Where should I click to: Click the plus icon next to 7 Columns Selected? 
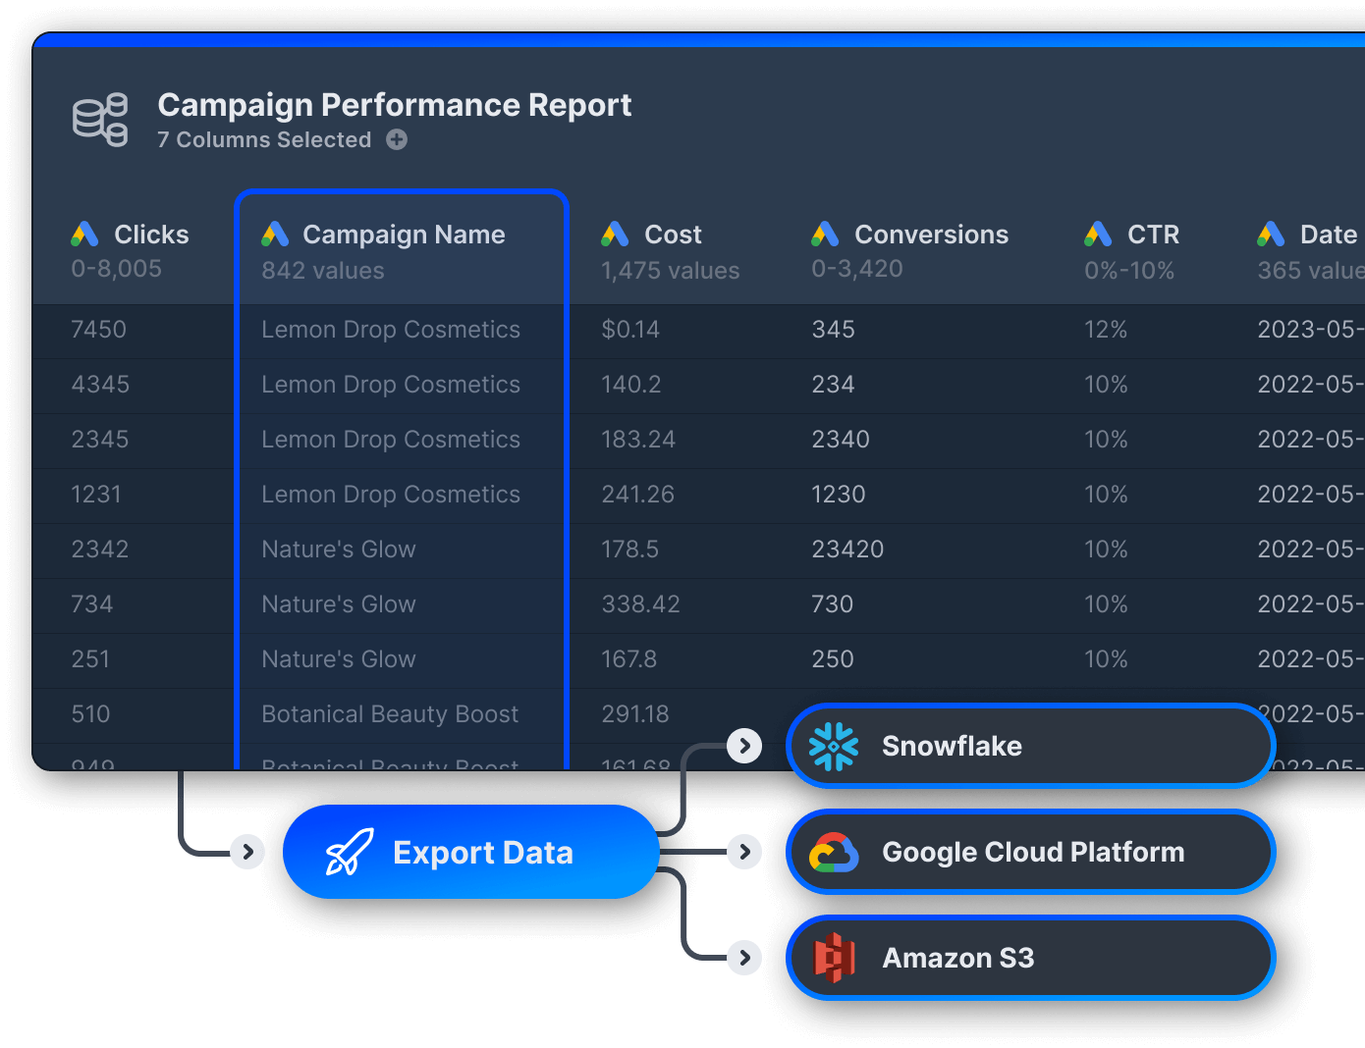click(397, 139)
